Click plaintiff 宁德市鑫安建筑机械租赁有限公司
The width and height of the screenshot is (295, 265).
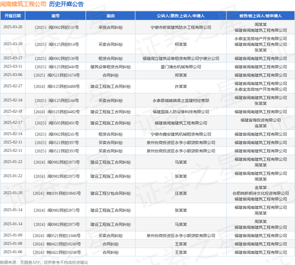click(181, 134)
